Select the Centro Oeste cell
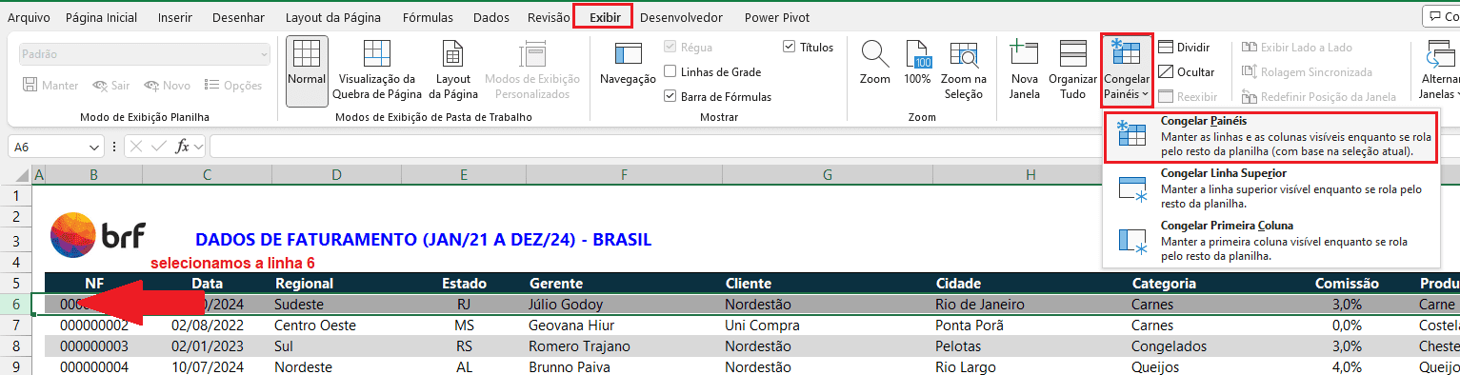Image resolution: width=1460 pixels, height=375 pixels. 336,325
